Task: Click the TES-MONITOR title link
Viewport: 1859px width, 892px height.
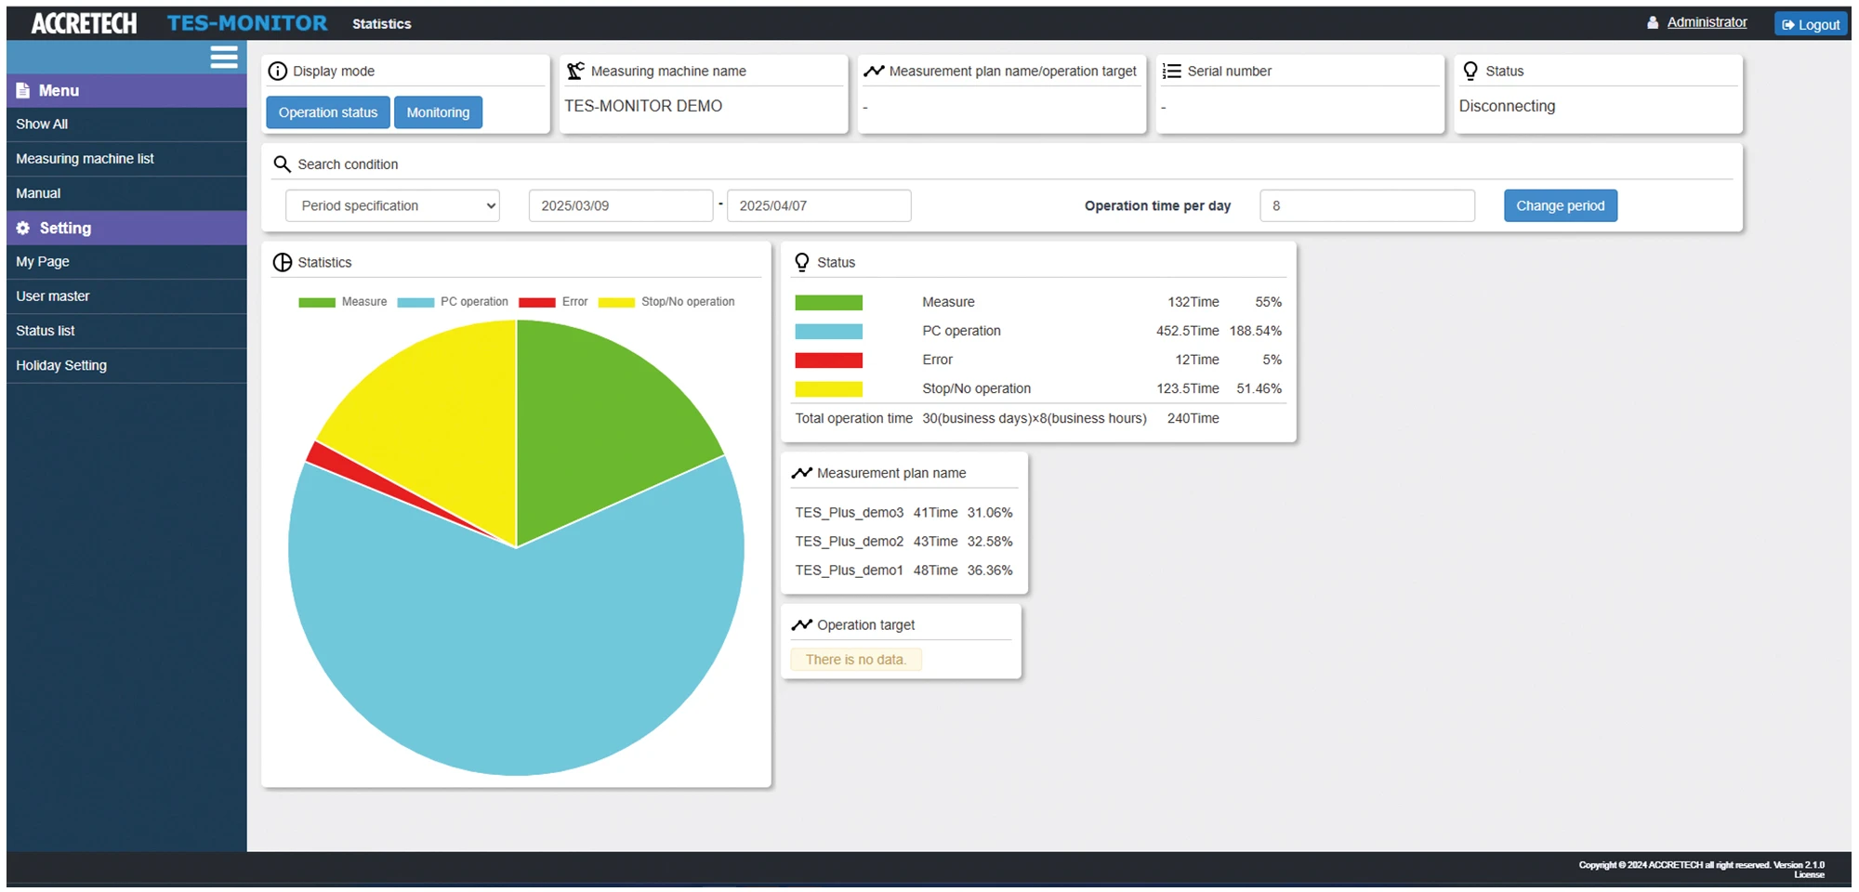Action: (x=247, y=23)
